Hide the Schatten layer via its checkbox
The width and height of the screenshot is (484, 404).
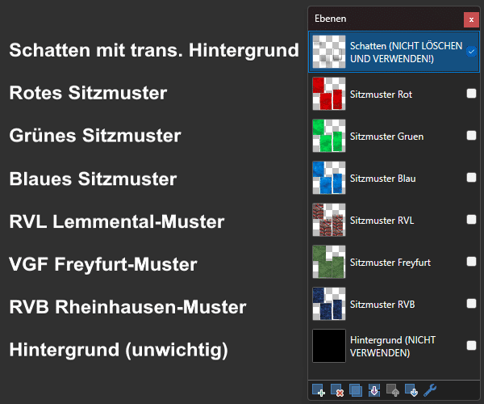tap(471, 52)
